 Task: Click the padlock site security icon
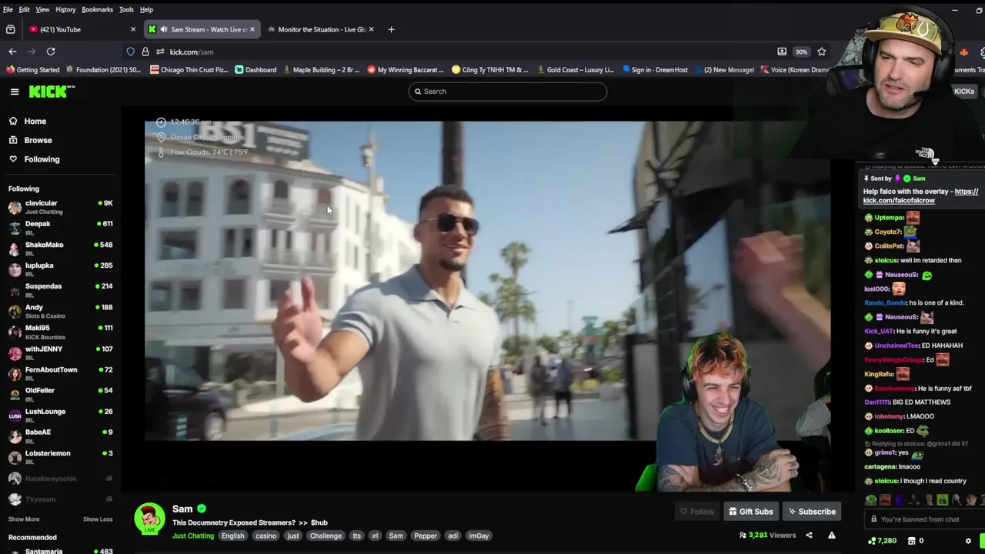click(x=145, y=52)
